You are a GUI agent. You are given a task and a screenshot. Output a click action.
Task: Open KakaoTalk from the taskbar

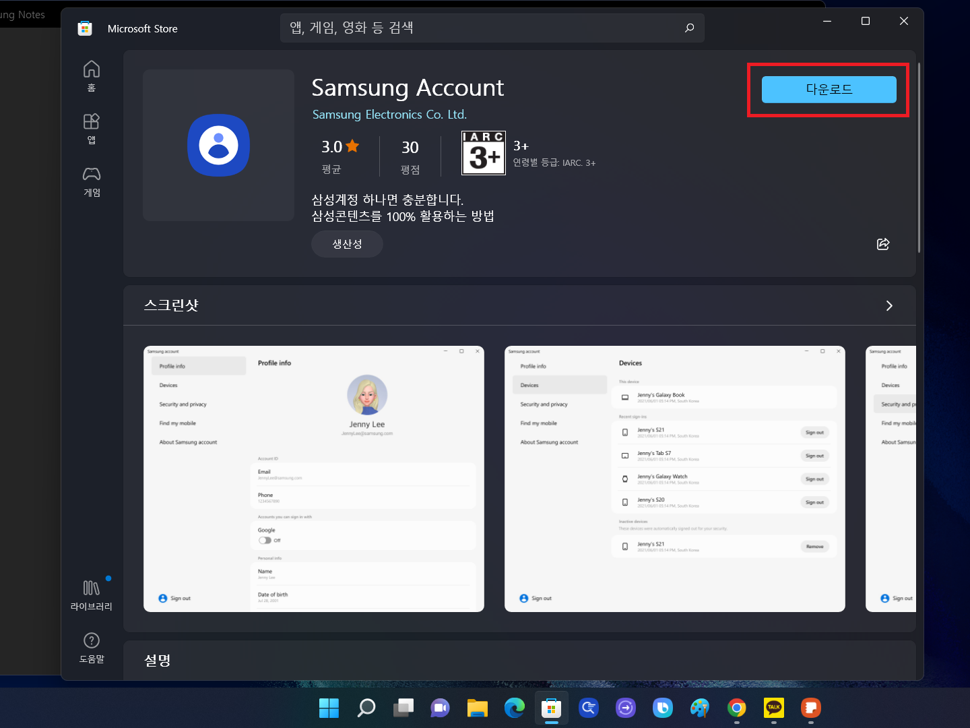(x=774, y=708)
